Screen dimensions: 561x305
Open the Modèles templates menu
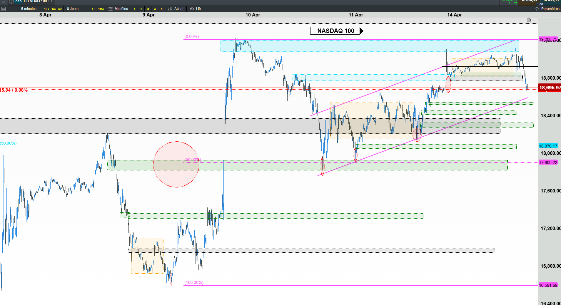pyautogui.click(x=118, y=9)
